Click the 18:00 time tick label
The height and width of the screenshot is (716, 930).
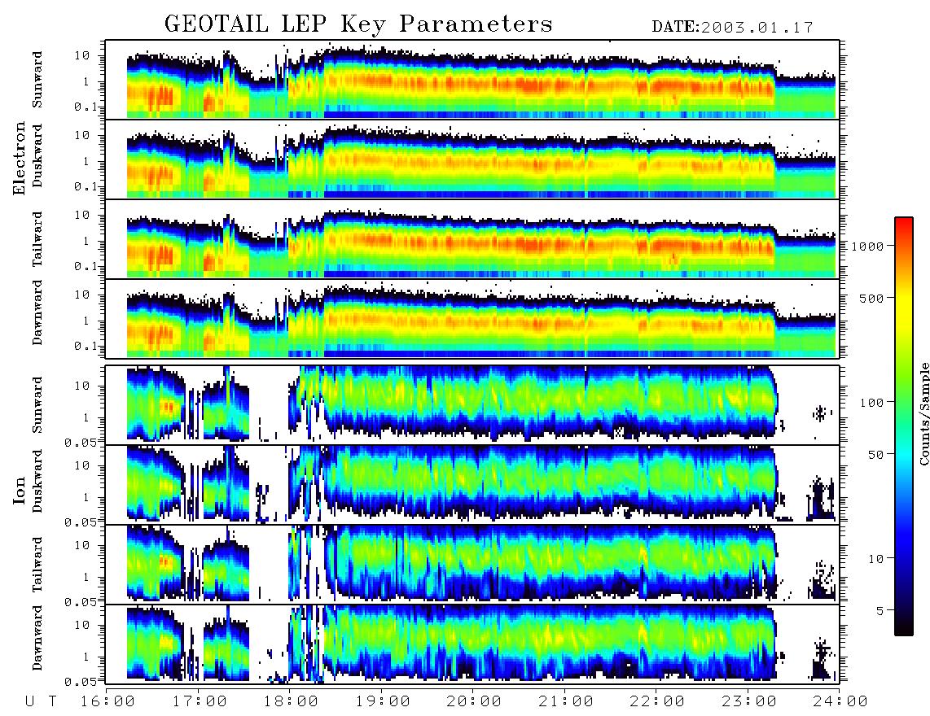[x=291, y=701]
